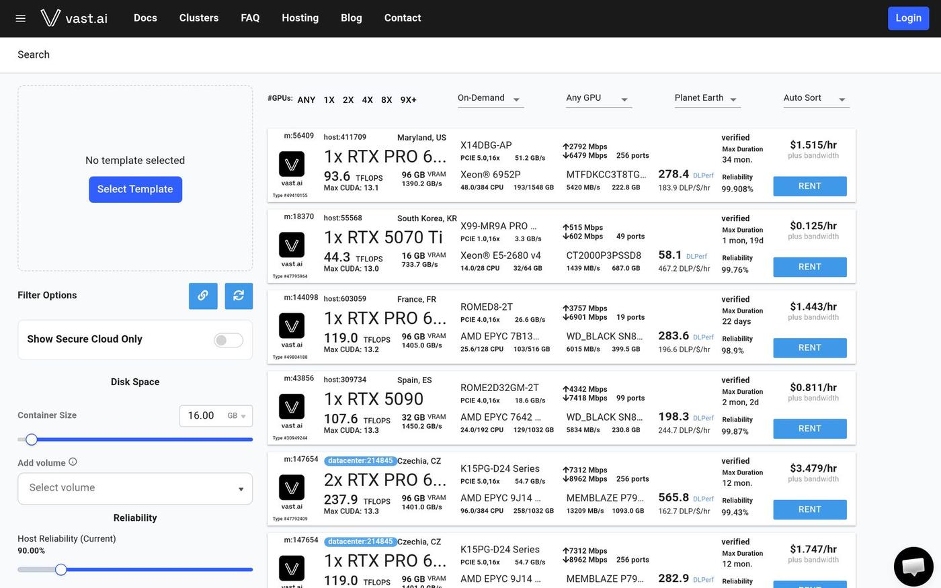Open Hosting in the top navigation
The width and height of the screenshot is (941, 588).
click(300, 18)
